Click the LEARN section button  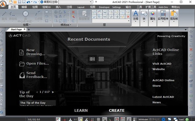(81, 111)
